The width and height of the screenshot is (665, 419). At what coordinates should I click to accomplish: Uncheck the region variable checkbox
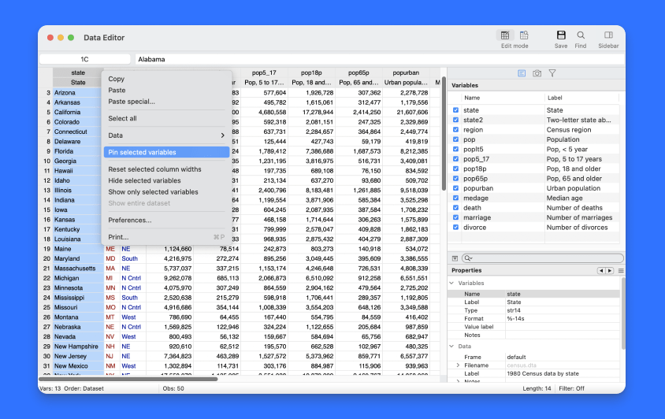point(455,129)
